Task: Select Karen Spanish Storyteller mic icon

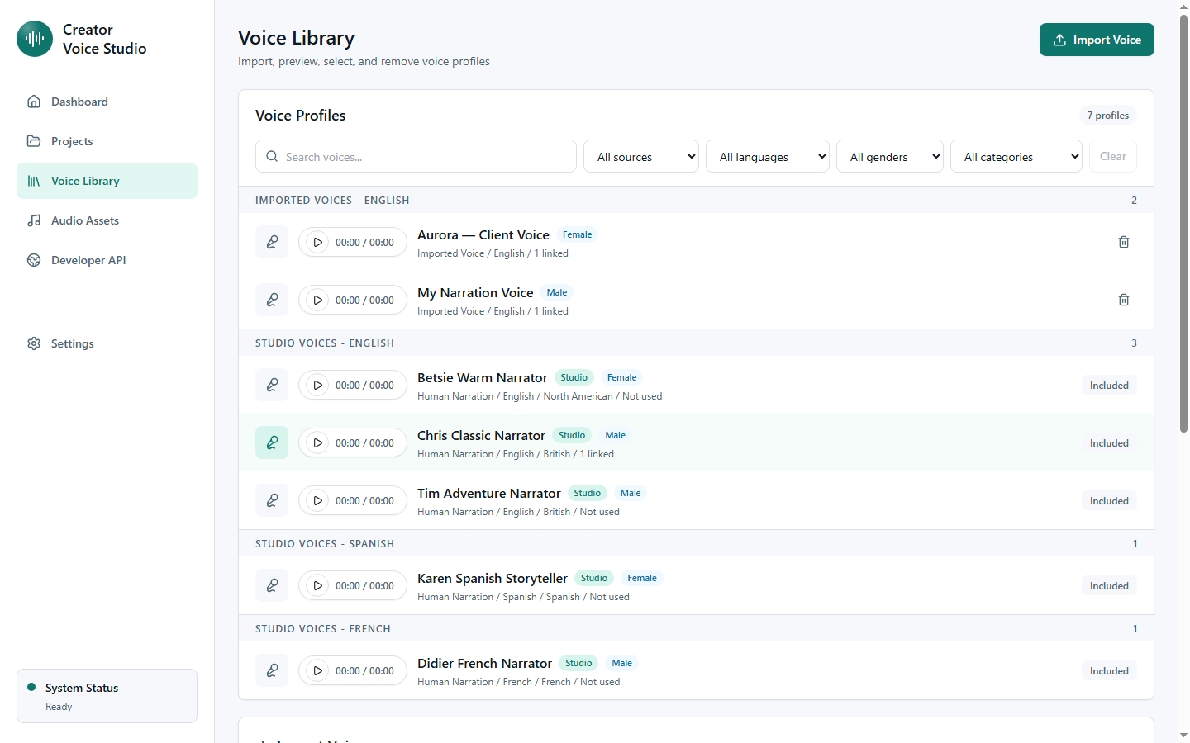Action: pos(272,585)
